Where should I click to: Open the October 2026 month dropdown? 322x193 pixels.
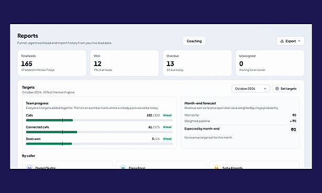click(251, 89)
